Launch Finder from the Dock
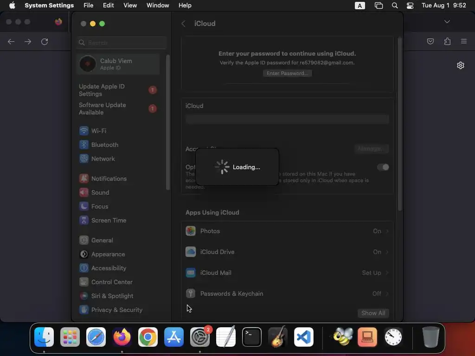This screenshot has width=475, height=356. pos(44,337)
